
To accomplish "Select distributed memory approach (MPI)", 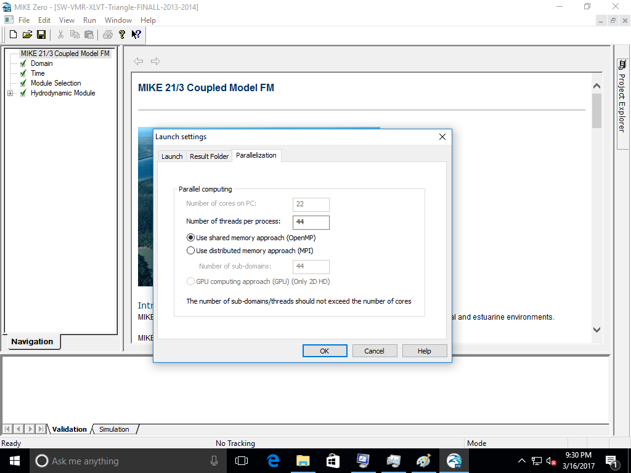I will point(191,251).
